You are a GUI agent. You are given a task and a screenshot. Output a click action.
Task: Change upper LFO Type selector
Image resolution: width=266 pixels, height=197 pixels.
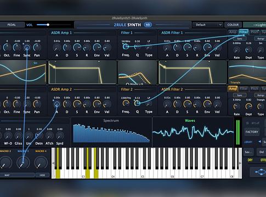coord(261,50)
